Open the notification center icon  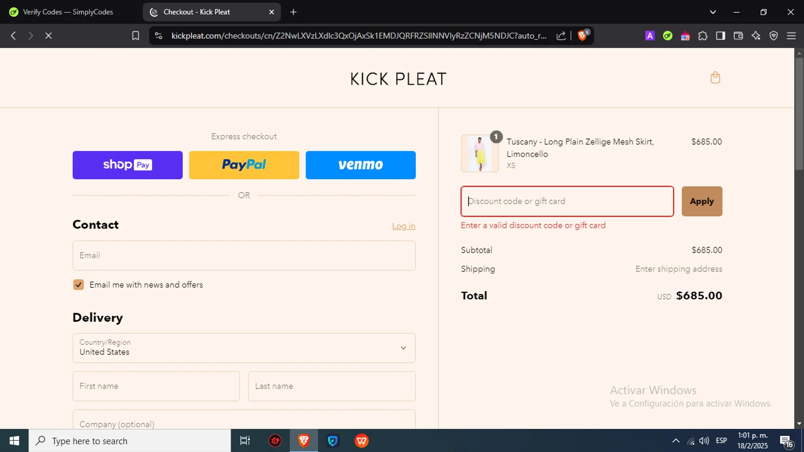[x=787, y=441]
